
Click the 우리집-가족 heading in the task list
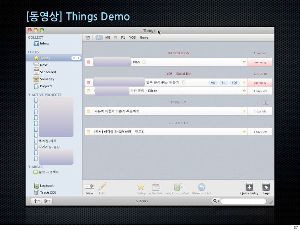(178, 103)
